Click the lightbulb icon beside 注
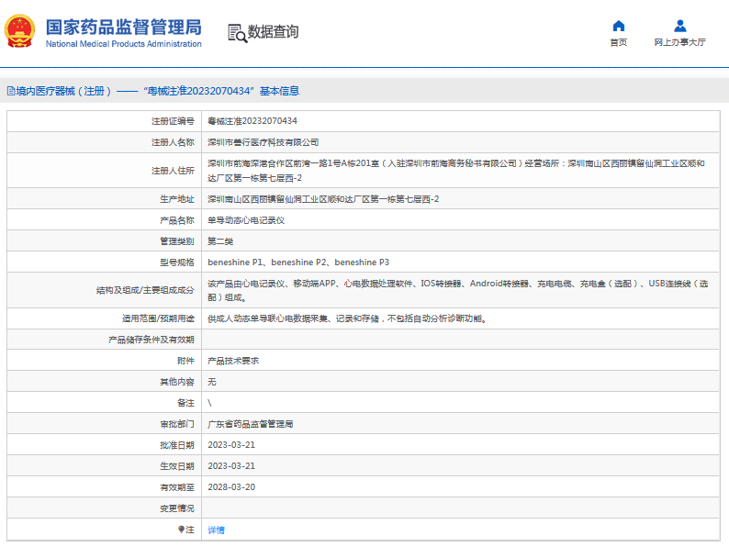 coord(181,530)
